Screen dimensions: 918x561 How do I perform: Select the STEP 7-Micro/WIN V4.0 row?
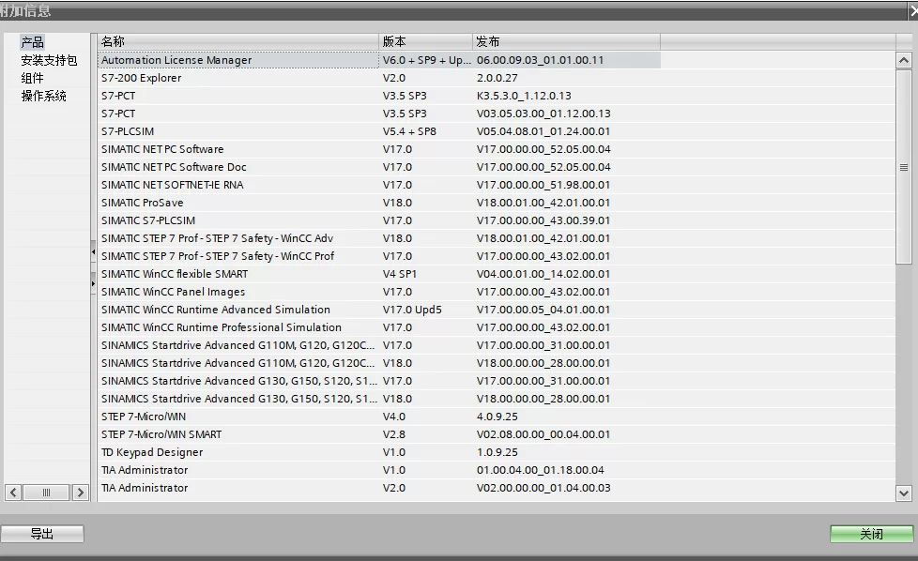tap(379, 417)
